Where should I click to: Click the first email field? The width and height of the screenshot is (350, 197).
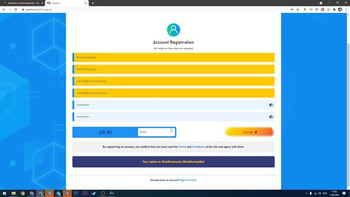(x=173, y=81)
